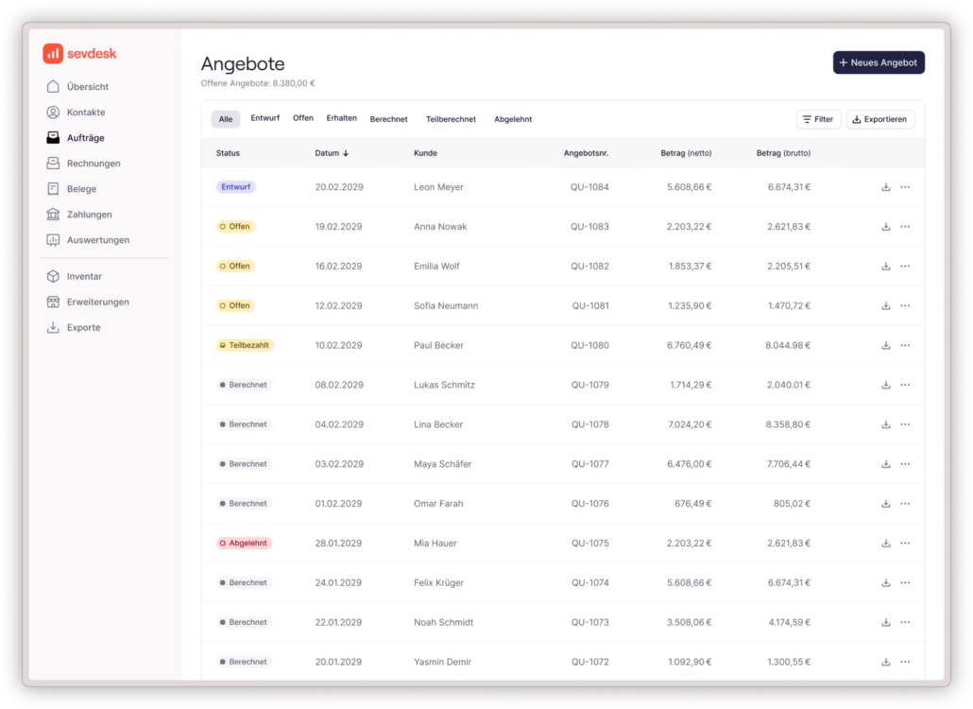Expand more options for Mia Hauer row

point(905,544)
